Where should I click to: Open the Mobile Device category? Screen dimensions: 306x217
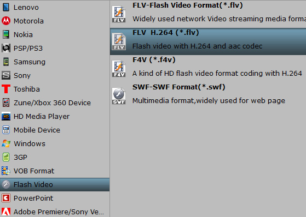[x=55, y=130]
